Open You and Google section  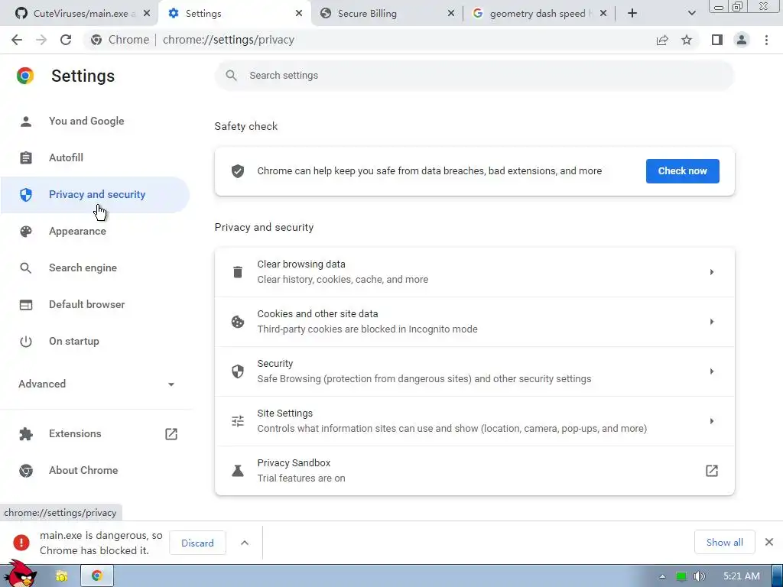click(x=95, y=122)
